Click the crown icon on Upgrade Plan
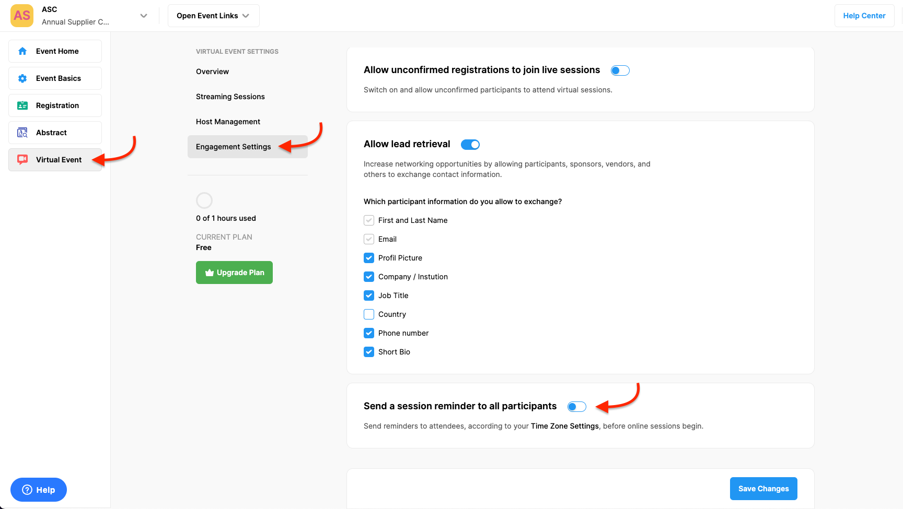The height and width of the screenshot is (509, 903). click(x=210, y=273)
